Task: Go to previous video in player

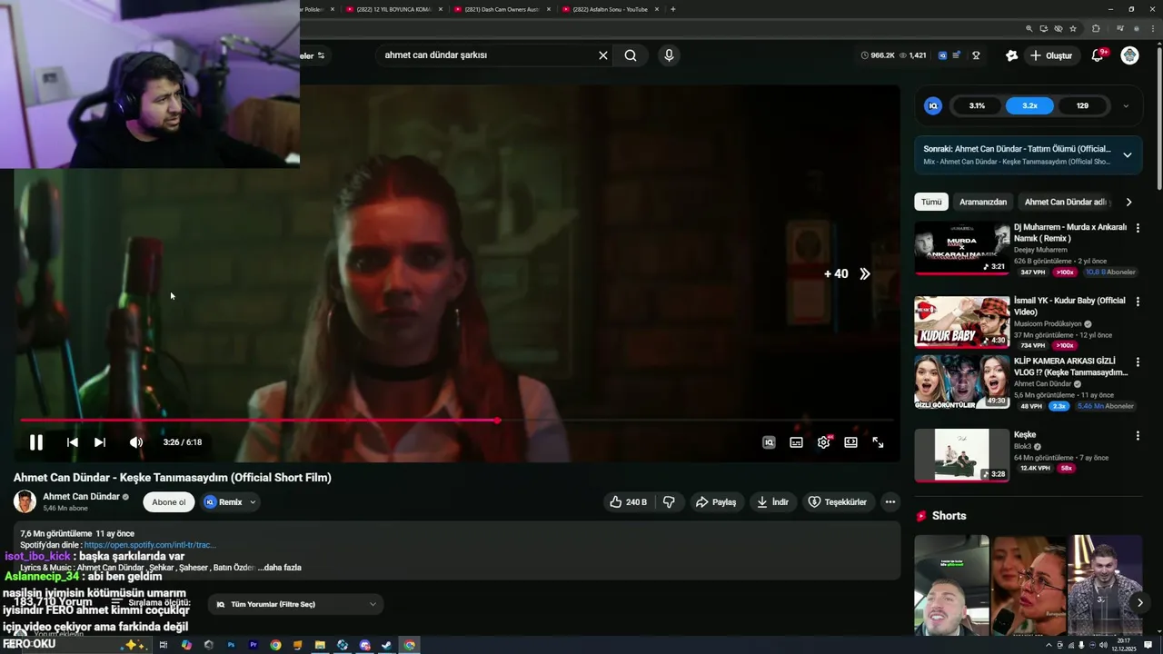Action: click(x=72, y=442)
